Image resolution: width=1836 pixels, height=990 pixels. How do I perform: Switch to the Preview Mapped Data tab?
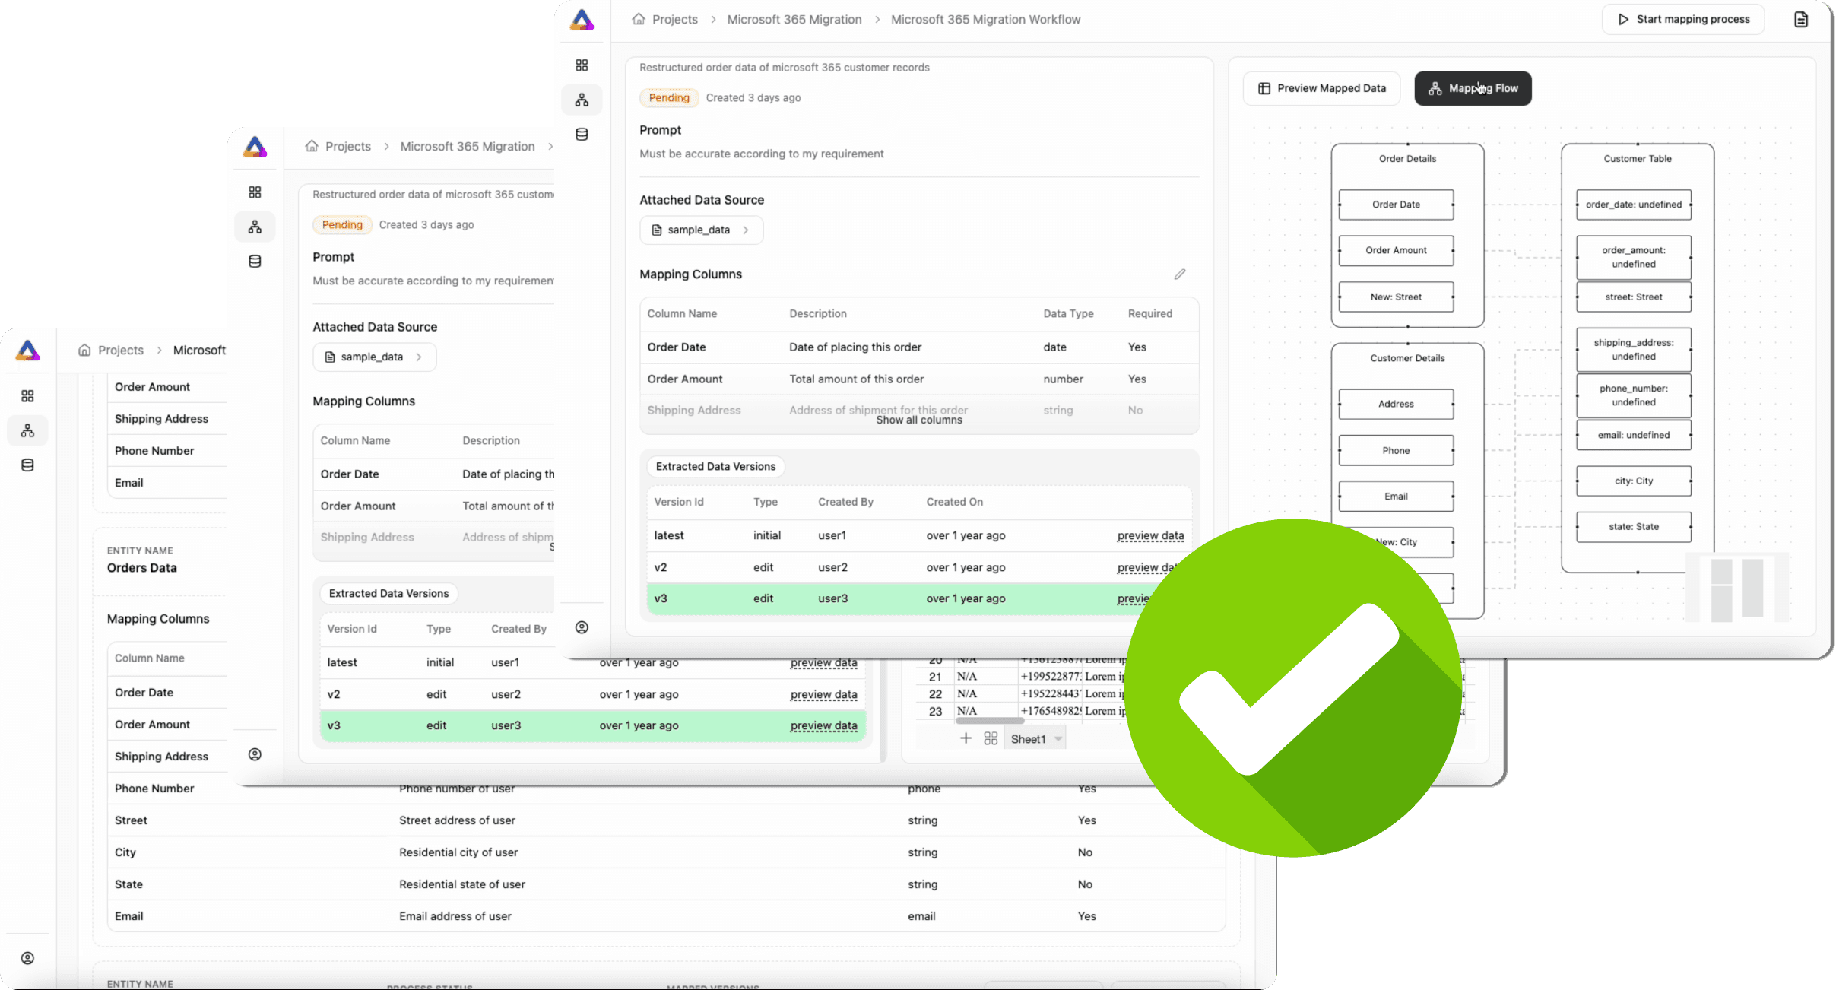click(x=1322, y=88)
